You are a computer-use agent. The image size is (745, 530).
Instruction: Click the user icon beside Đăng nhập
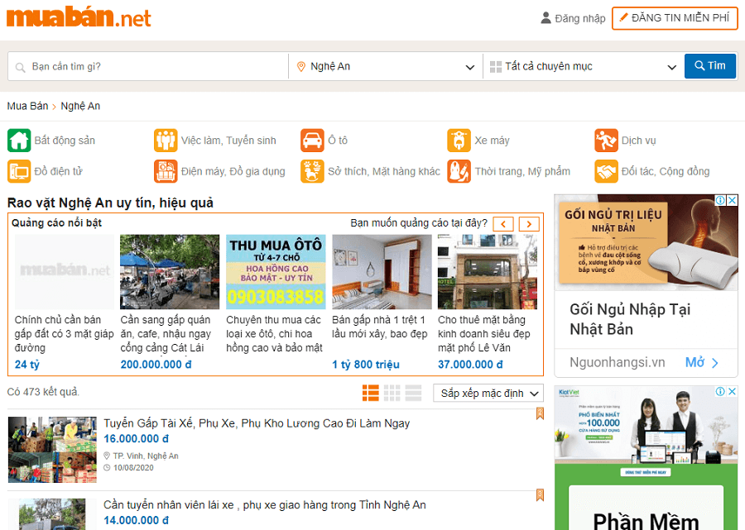point(546,18)
